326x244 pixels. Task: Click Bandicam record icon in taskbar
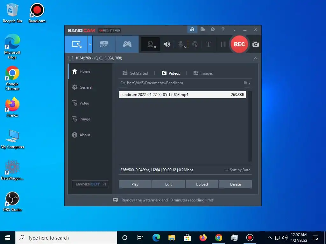pos(250,238)
